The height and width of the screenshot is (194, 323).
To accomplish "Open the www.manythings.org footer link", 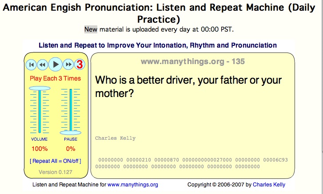I will pyautogui.click(x=133, y=185).
